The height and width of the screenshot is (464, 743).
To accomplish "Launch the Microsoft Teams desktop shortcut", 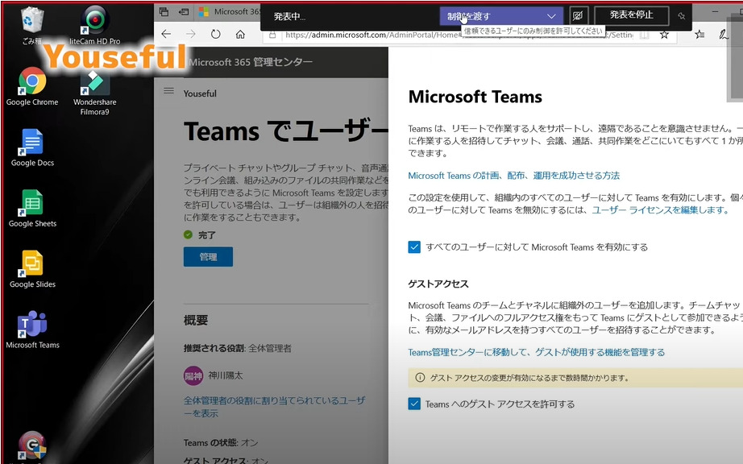I will [32, 330].
